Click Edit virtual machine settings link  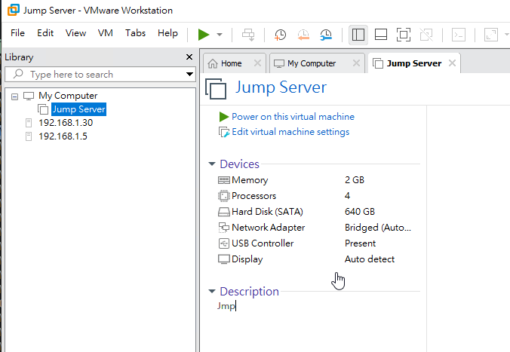click(x=290, y=132)
